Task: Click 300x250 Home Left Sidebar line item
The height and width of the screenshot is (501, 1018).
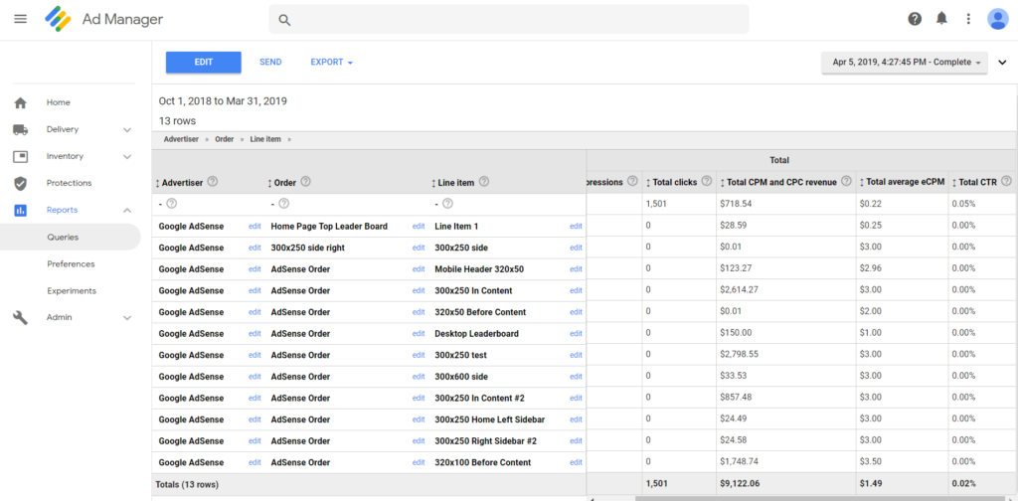Action: pyautogui.click(x=489, y=419)
